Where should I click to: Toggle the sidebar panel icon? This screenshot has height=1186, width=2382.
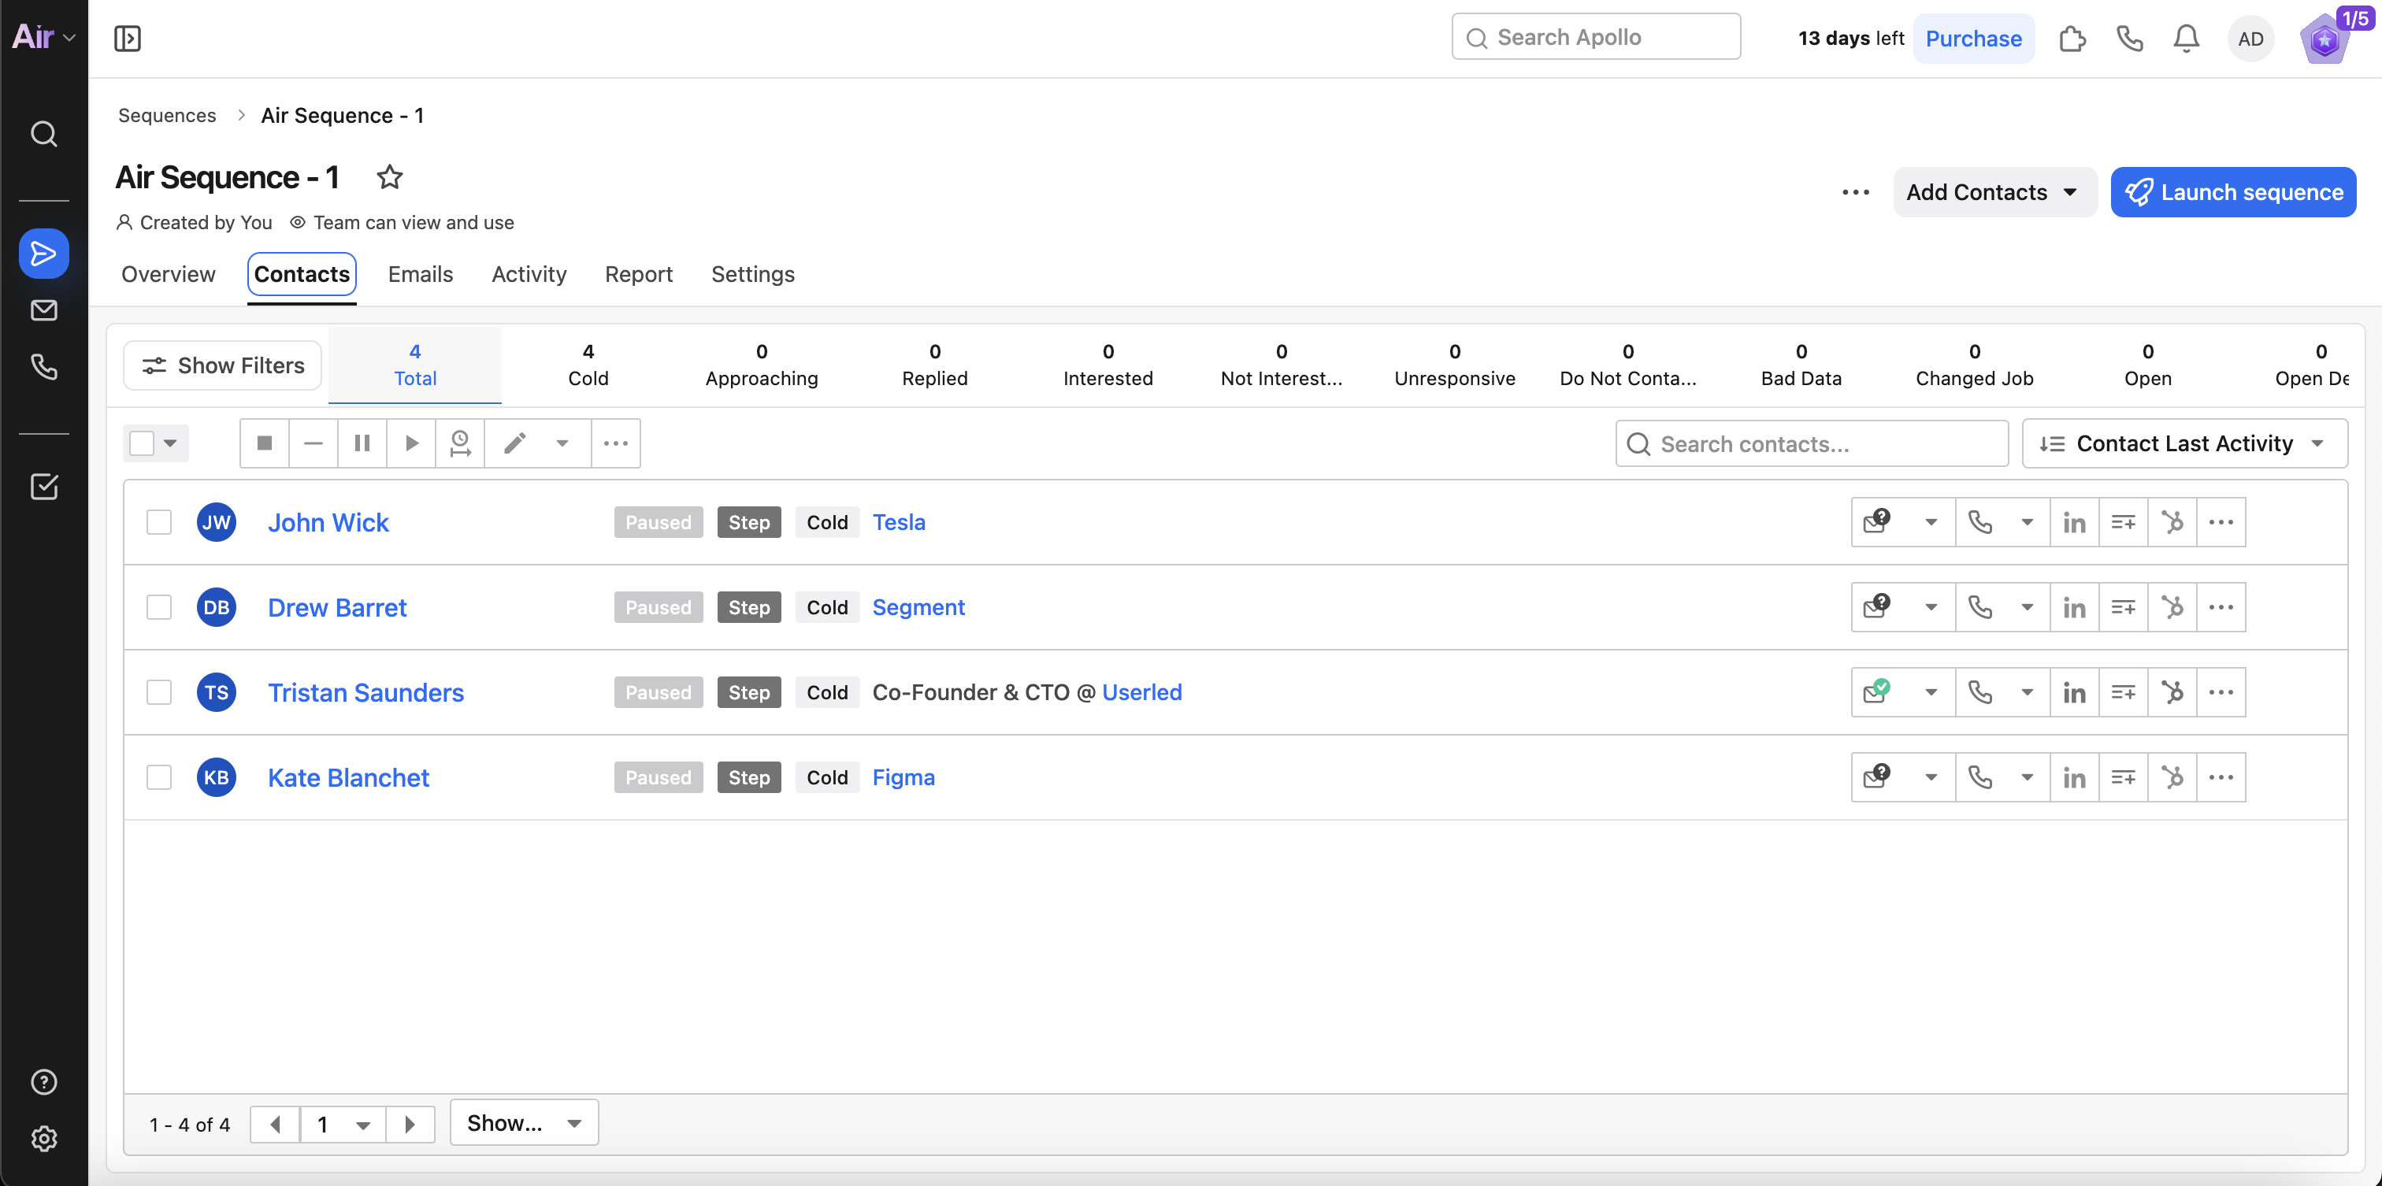point(128,39)
